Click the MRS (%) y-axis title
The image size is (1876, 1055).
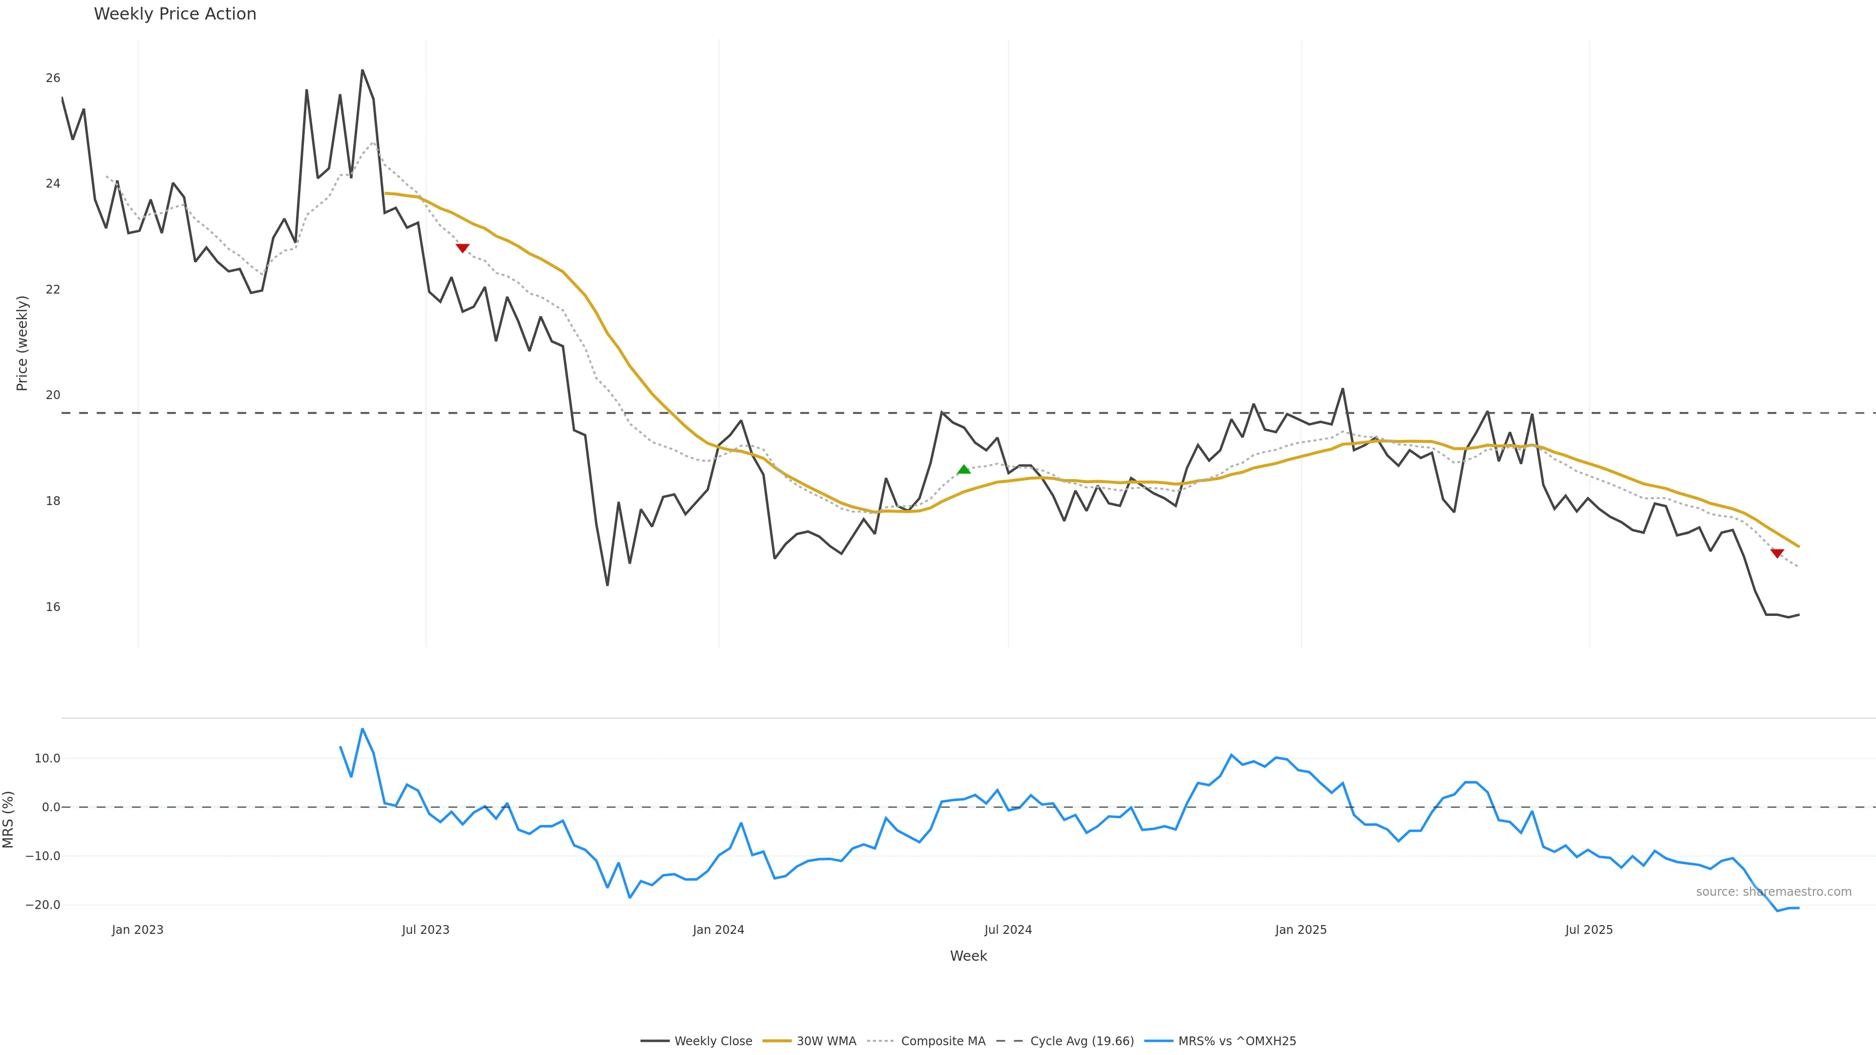pyautogui.click(x=9, y=819)
